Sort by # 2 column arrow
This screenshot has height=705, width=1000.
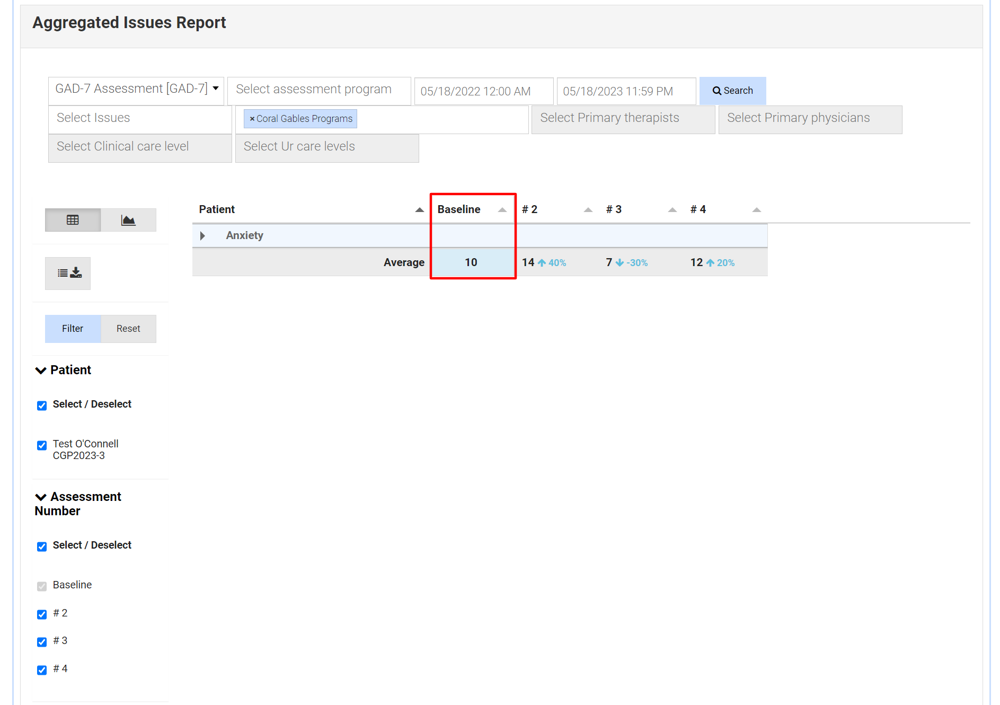(x=588, y=210)
